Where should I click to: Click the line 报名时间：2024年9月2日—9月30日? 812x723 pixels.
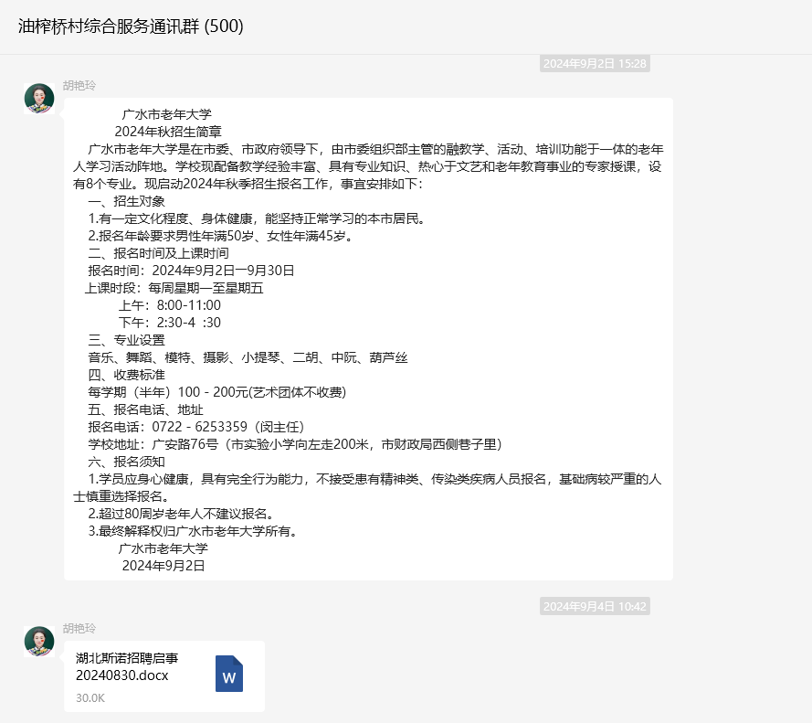click(x=191, y=271)
